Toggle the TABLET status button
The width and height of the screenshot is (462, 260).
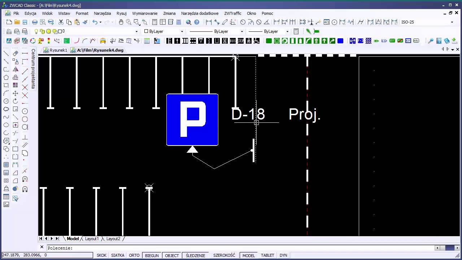point(267,255)
